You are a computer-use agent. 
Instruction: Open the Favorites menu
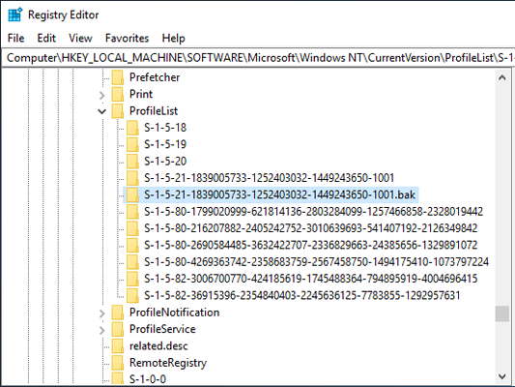tap(127, 38)
